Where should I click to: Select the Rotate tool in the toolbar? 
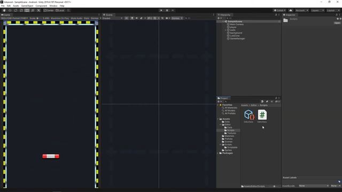pos(15,10)
